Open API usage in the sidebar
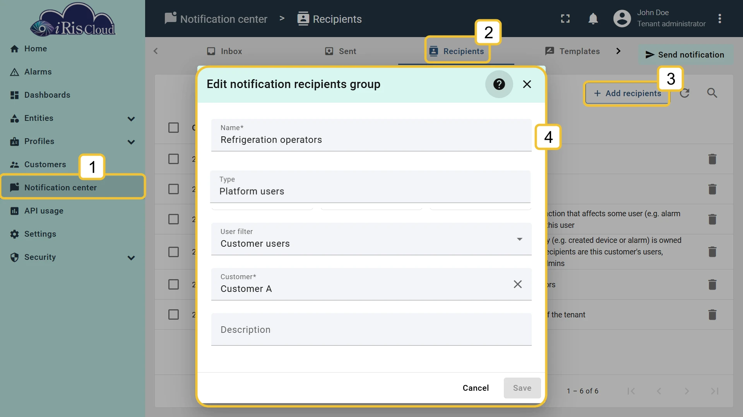This screenshot has width=743, height=417. pyautogui.click(x=72, y=211)
